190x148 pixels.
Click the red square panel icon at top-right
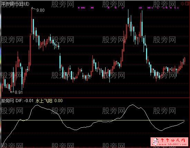point(187,4)
